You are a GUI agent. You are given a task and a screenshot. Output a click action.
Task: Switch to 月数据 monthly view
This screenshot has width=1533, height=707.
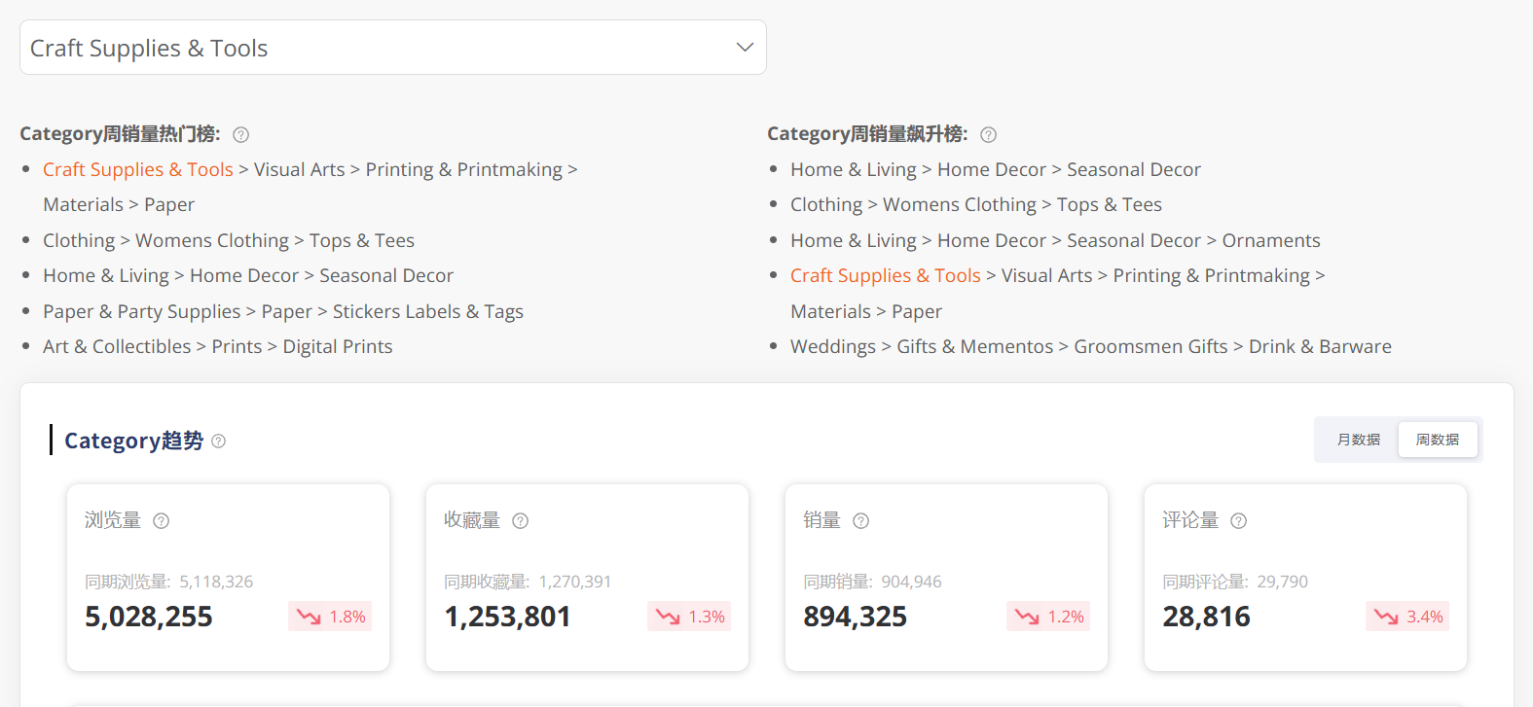pyautogui.click(x=1358, y=440)
